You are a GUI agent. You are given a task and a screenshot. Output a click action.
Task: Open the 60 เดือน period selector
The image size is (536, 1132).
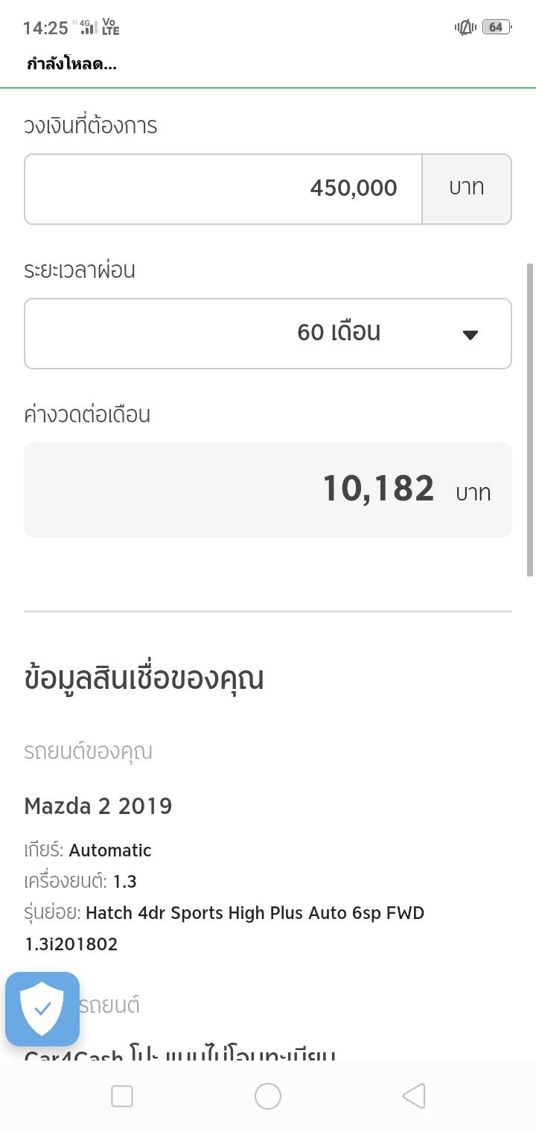tap(339, 332)
